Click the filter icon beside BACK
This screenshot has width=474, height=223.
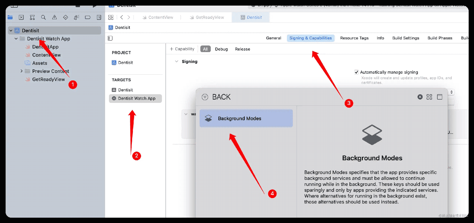[205, 97]
